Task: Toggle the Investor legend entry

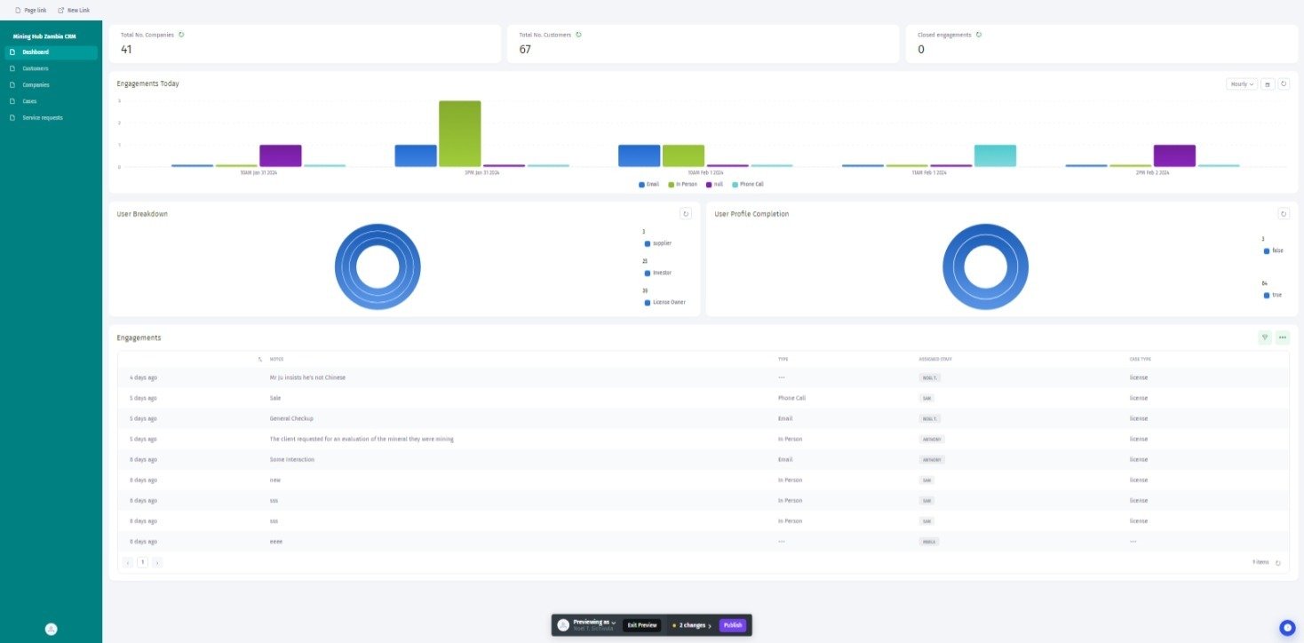Action: (x=658, y=273)
